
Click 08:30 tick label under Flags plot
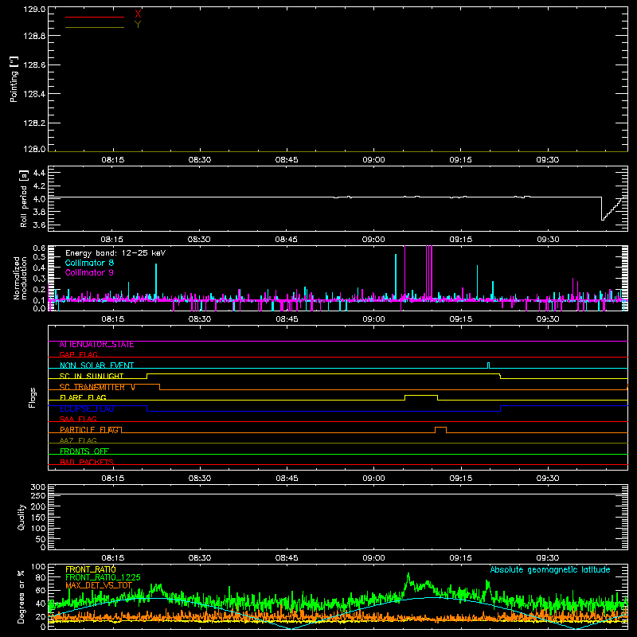(200, 479)
